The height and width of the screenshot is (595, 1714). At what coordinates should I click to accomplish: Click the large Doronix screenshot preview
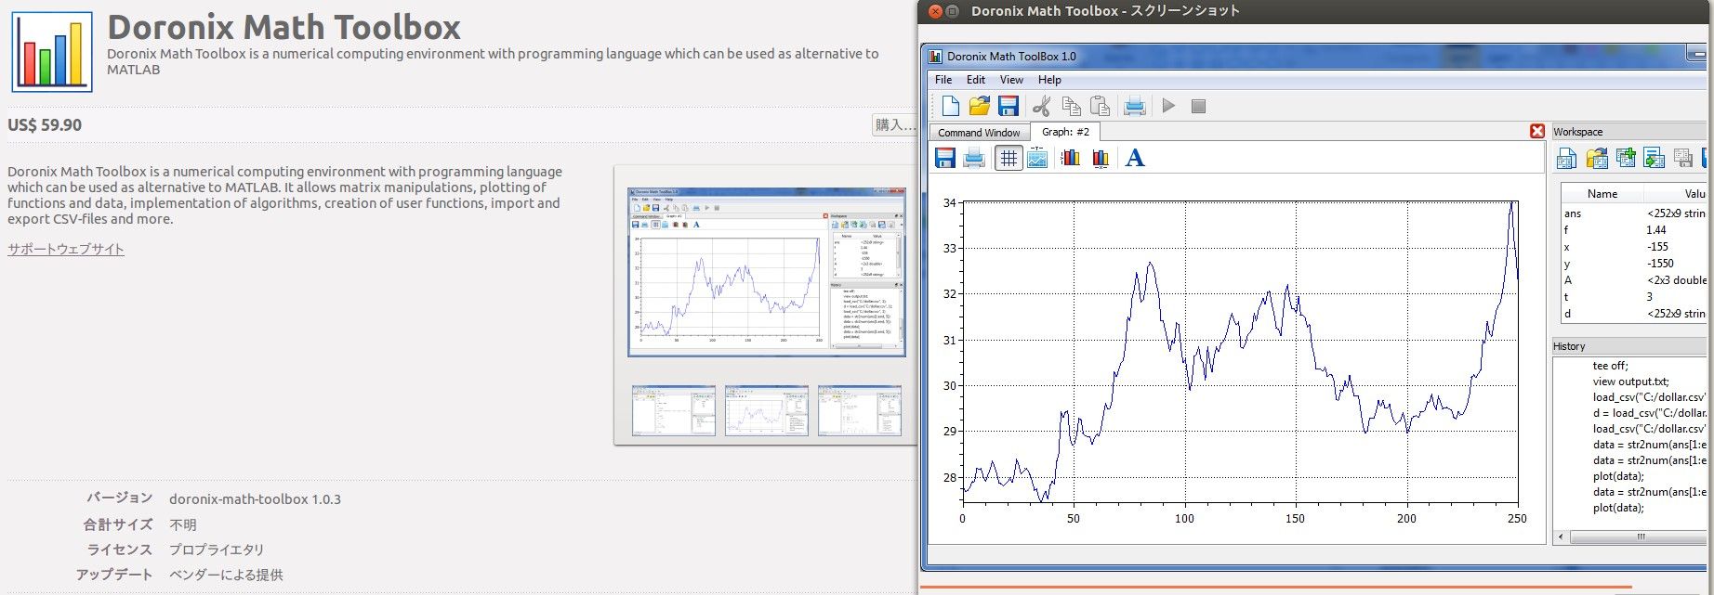(767, 271)
